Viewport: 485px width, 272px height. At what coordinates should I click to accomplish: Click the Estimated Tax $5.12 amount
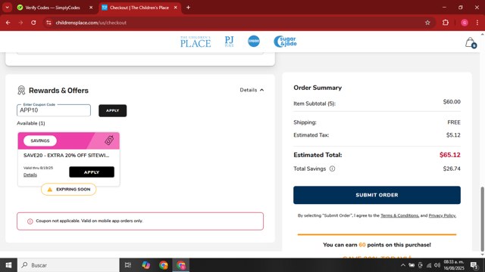(453, 135)
